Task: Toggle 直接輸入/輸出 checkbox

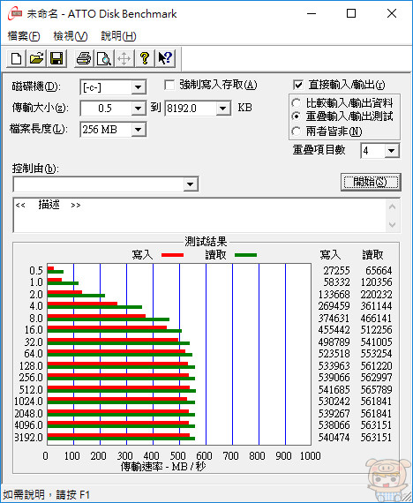Action: (x=298, y=85)
